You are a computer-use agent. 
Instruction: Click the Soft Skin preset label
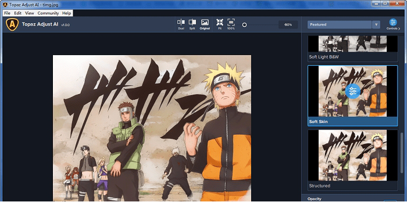pyautogui.click(x=318, y=121)
